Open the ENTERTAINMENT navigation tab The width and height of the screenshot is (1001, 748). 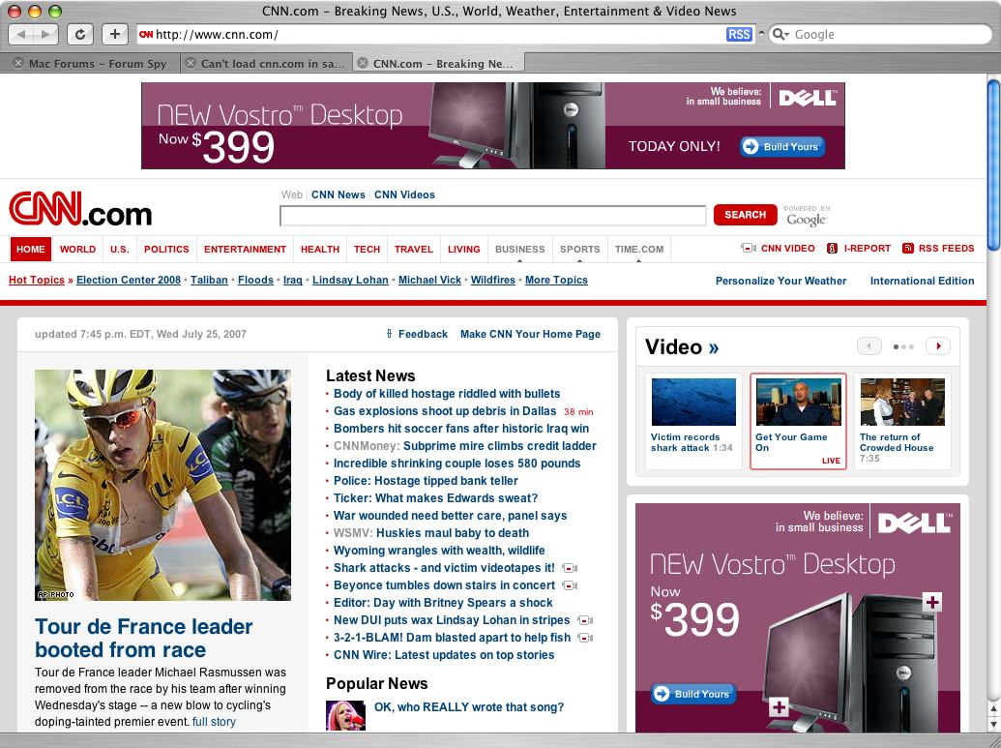click(245, 249)
